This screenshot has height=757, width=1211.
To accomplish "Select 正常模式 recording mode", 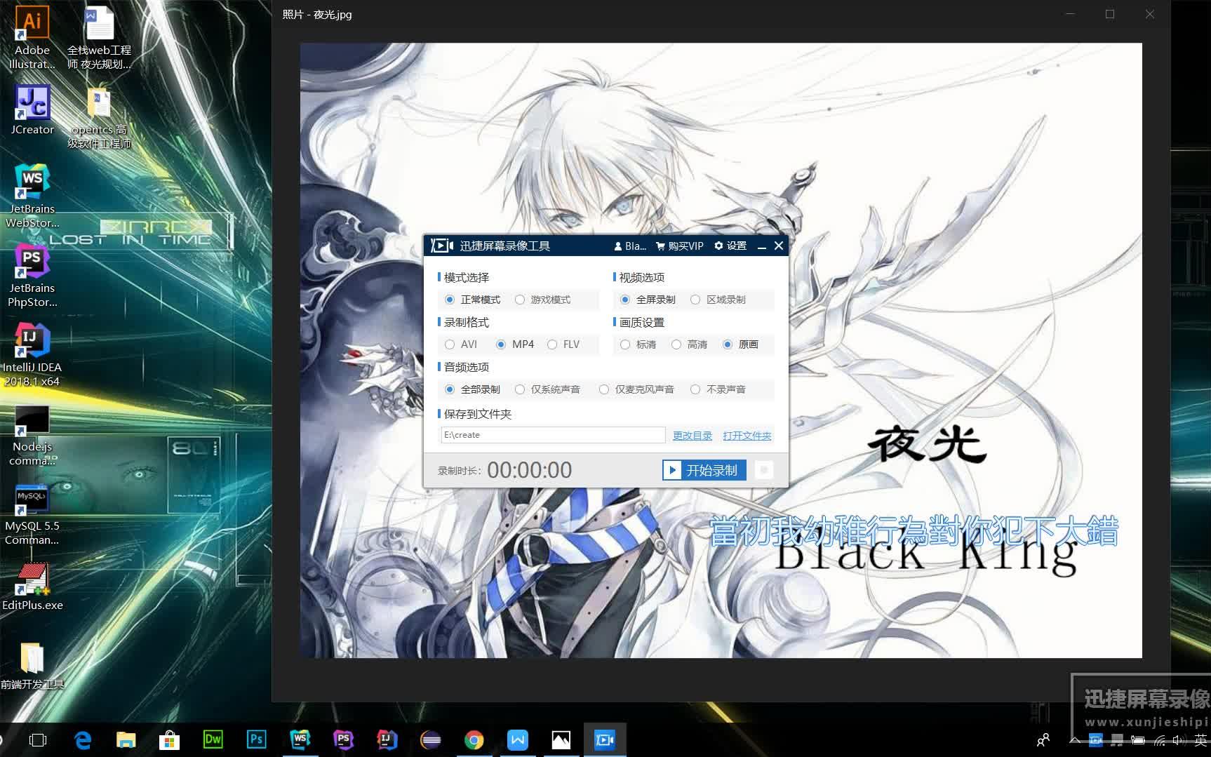I will 473,300.
